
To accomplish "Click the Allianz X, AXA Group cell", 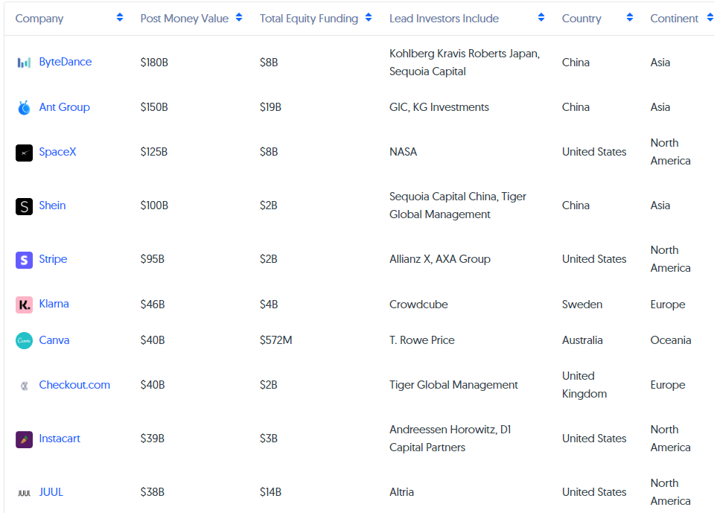I will [440, 259].
